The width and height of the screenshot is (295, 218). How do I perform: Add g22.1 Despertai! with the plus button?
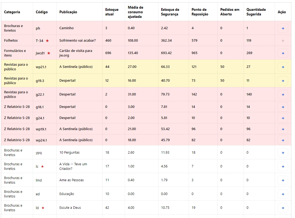(x=283, y=95)
